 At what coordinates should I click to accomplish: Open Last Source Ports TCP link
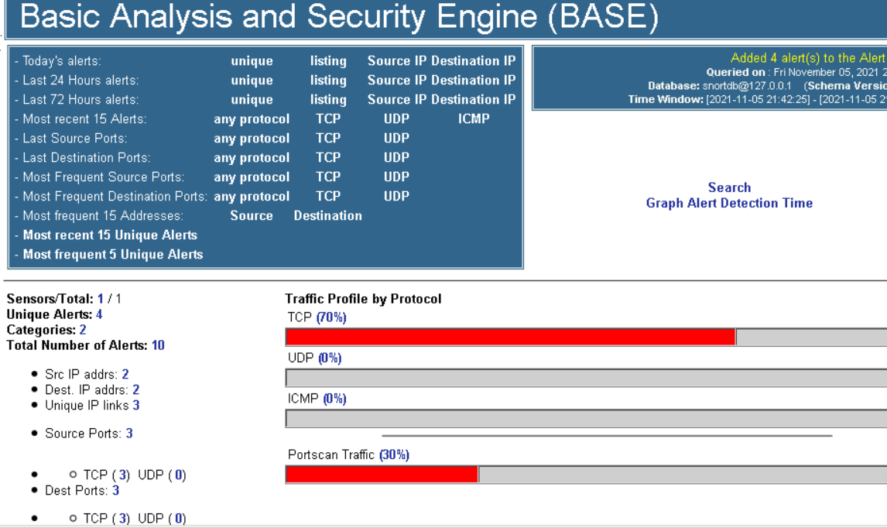point(328,138)
